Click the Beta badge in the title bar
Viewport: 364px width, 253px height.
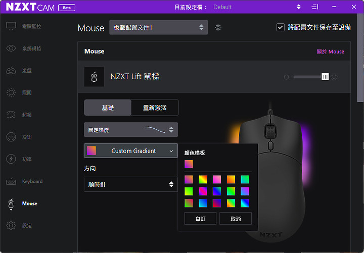[67, 8]
